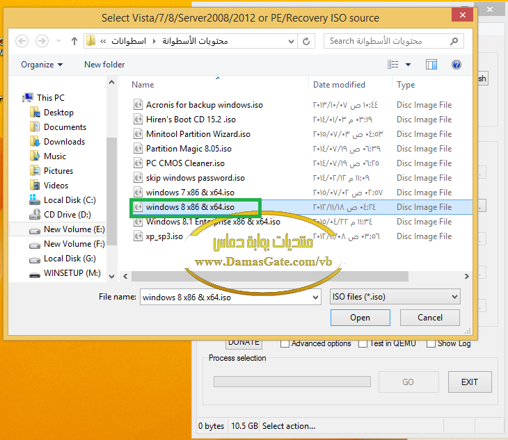
Task: Click the search magnifier icon
Action: [454, 41]
